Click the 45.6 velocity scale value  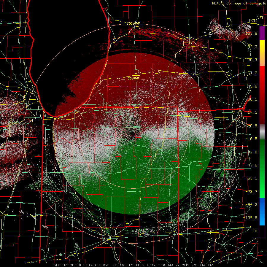[x=252, y=86]
